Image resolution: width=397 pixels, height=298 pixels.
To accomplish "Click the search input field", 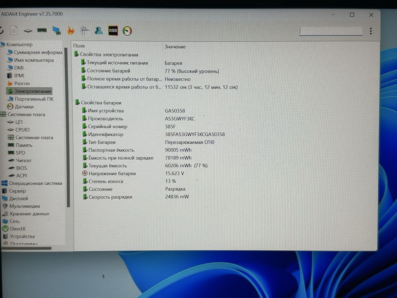I will pos(331,32).
